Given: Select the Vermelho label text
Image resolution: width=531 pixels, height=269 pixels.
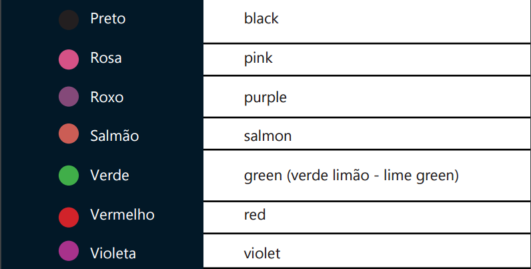Looking at the screenshot, I should pyautogui.click(x=123, y=215).
